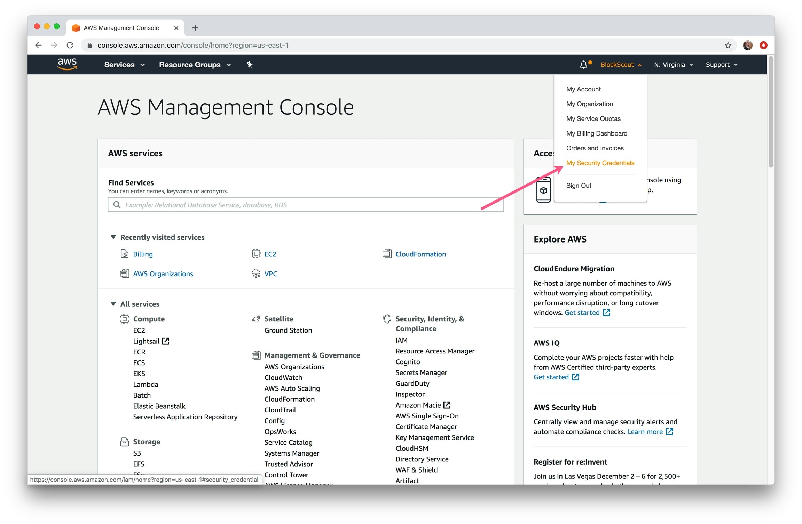
Task: Click the AWS logo home icon
Action: 67,64
